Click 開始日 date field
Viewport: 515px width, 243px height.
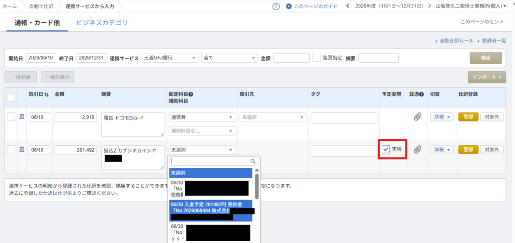[x=41, y=58]
